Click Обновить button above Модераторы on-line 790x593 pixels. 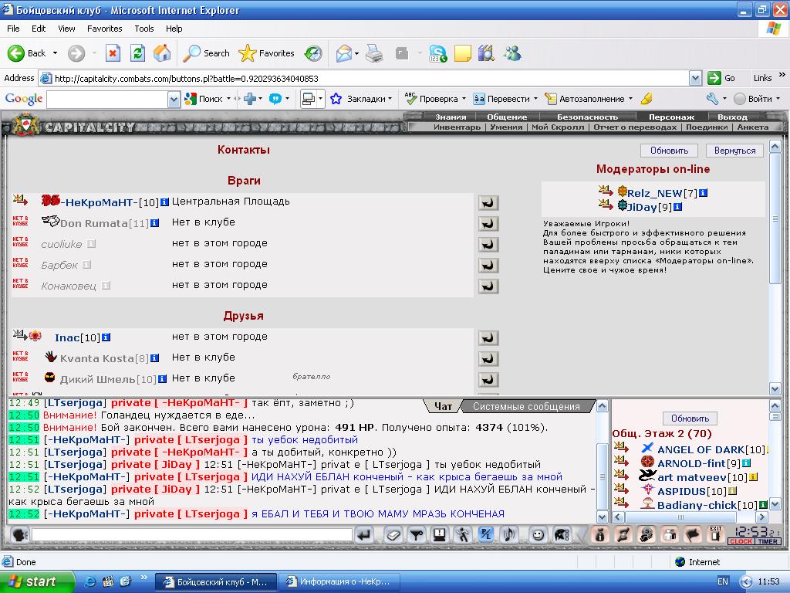tap(669, 151)
